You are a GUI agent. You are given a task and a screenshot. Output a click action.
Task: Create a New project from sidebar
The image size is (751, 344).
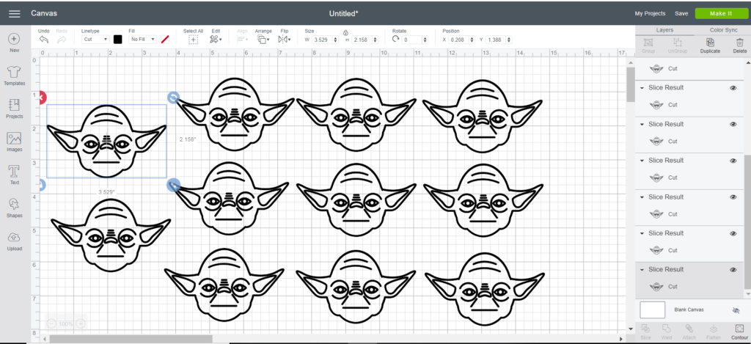(x=14, y=43)
